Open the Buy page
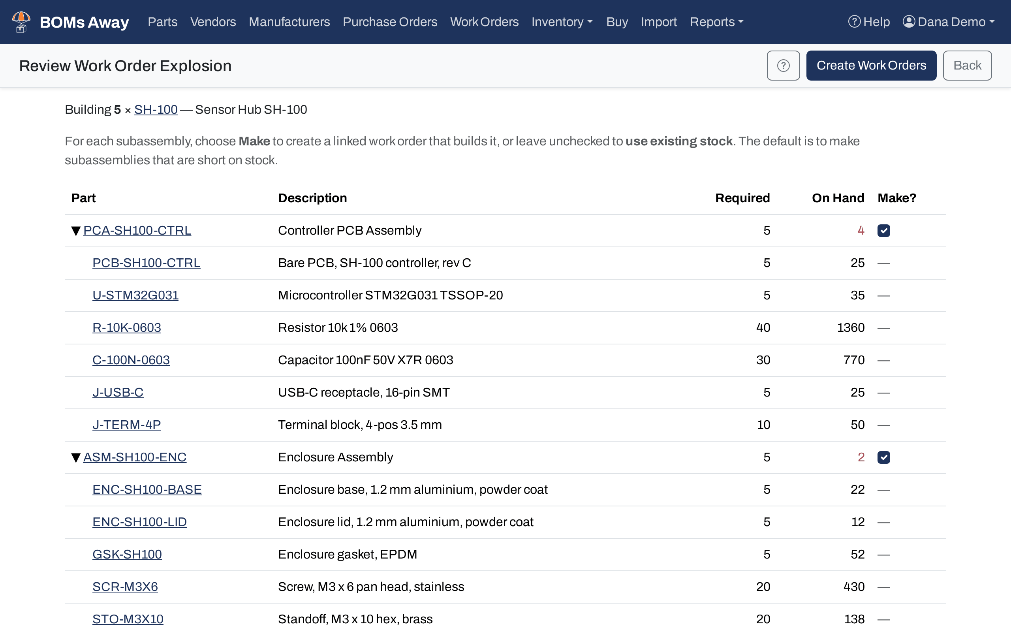 pos(617,22)
